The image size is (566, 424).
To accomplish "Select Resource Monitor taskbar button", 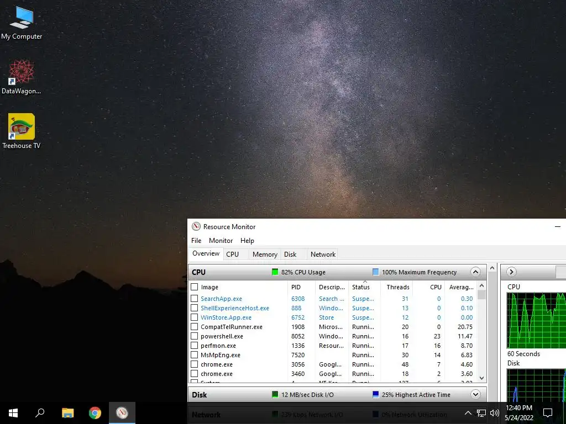I will pyautogui.click(x=122, y=413).
